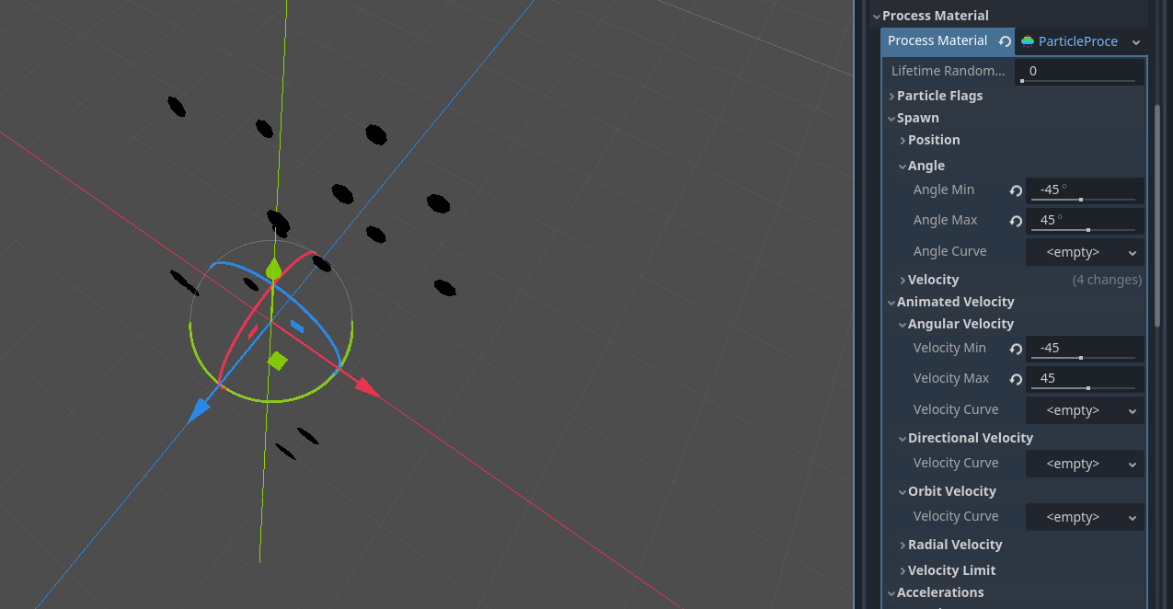This screenshot has height=609, width=1173.
Task: Expand the Velocity section with 4 changes
Action: coord(933,280)
